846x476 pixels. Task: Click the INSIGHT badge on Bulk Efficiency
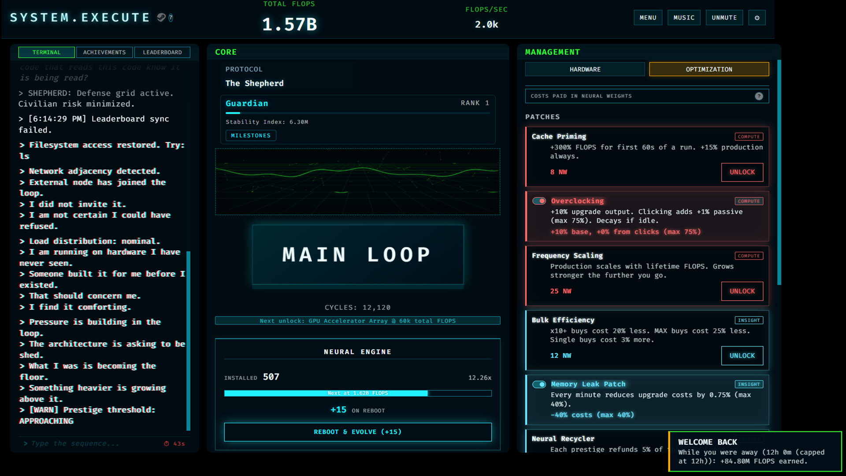(749, 320)
